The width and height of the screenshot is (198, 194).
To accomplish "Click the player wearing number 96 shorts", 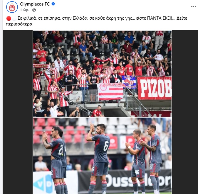I will pyautogui.click(x=136, y=161).
